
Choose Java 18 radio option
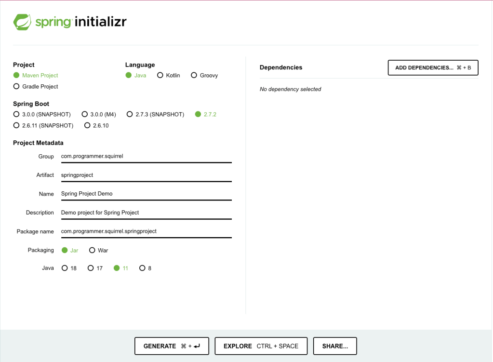click(65, 268)
